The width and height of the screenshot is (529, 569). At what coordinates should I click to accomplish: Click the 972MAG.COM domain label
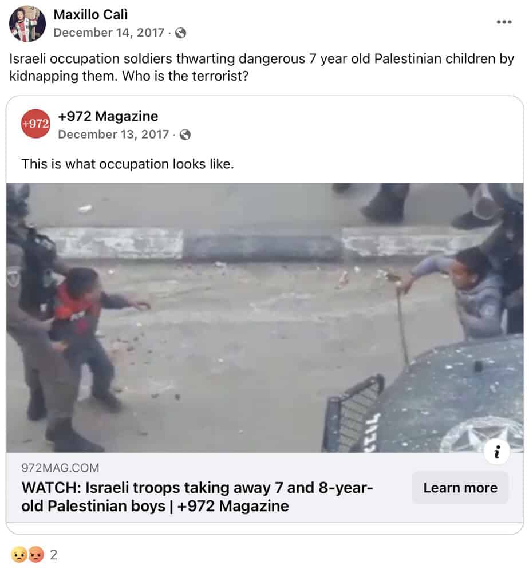click(x=60, y=468)
